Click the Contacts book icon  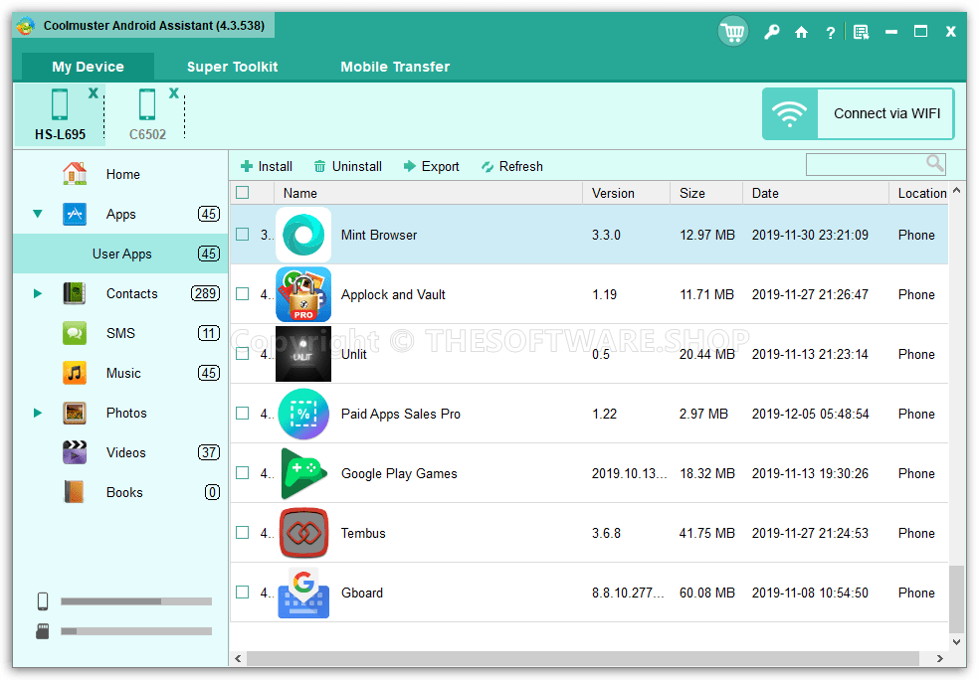[x=75, y=293]
